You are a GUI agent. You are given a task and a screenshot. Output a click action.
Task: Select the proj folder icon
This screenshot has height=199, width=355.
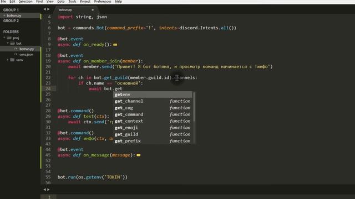point(9,38)
